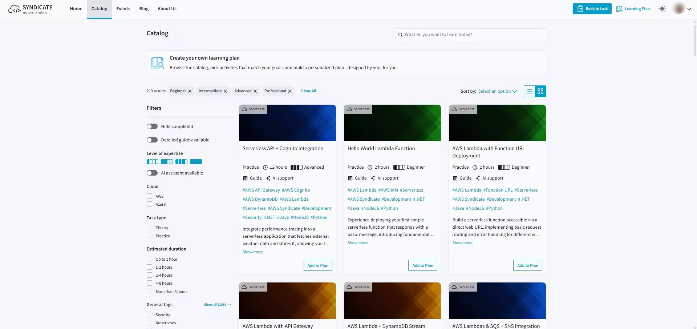Check the 1-2 hours duration checkbox
This screenshot has height=329, width=697.
pyautogui.click(x=149, y=267)
